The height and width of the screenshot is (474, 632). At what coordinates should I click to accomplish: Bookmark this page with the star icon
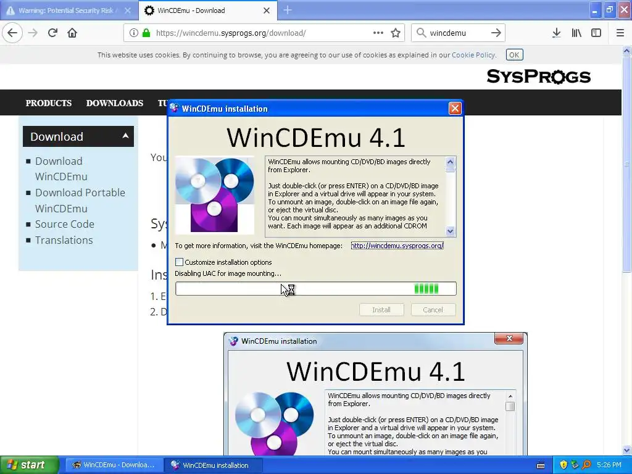coord(396,33)
